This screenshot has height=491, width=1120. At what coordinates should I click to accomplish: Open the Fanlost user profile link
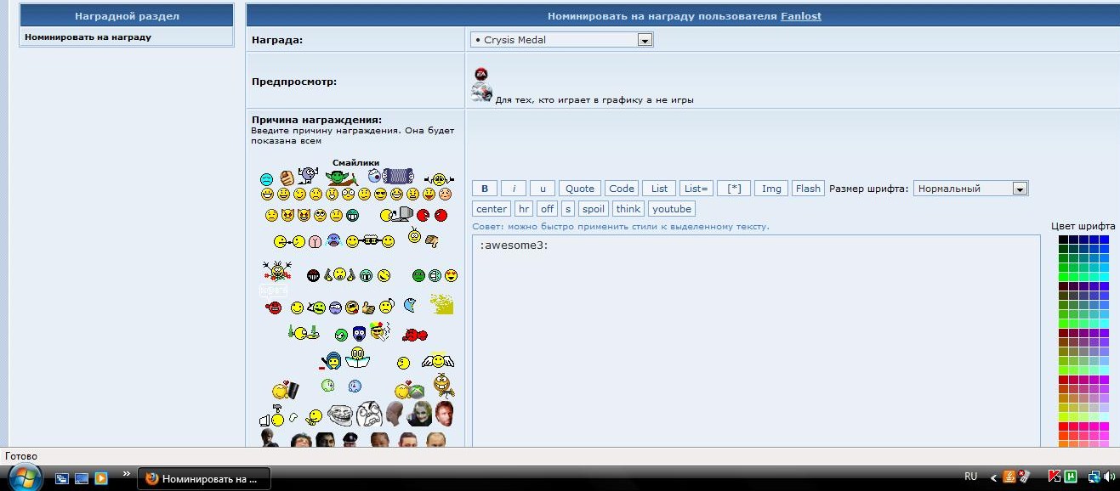(x=800, y=16)
